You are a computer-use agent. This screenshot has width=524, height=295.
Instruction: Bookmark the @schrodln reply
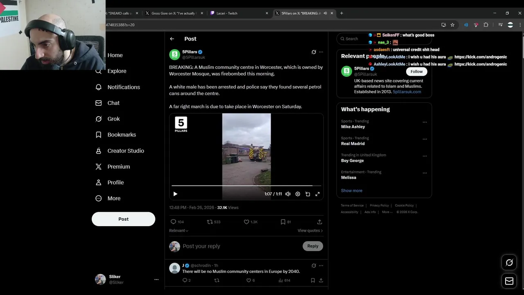point(313,280)
